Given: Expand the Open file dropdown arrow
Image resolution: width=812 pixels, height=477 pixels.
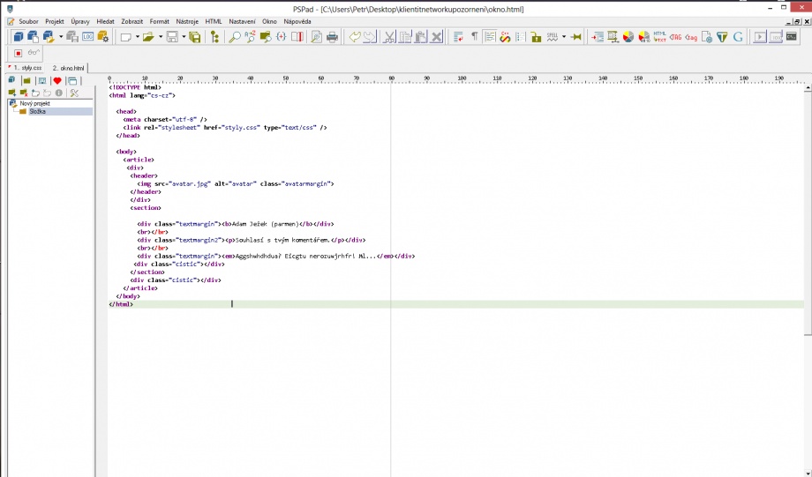Looking at the screenshot, I should (159, 37).
